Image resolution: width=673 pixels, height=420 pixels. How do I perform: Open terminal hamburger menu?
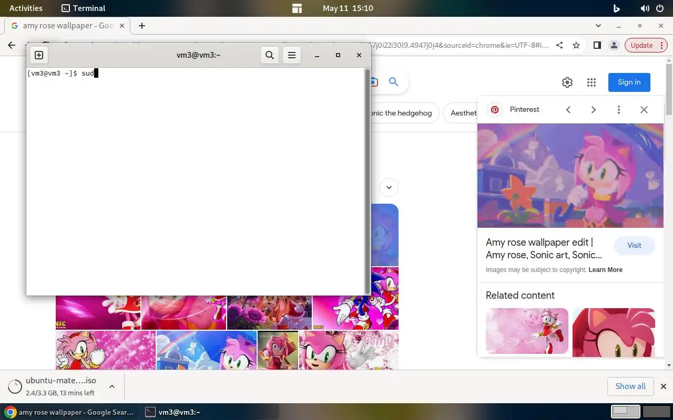click(292, 55)
